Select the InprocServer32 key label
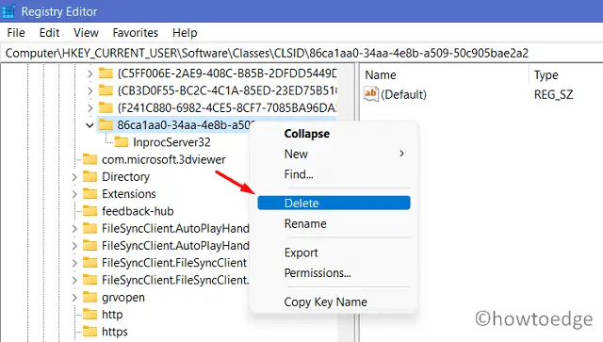Image resolution: width=603 pixels, height=342 pixels. point(171,142)
